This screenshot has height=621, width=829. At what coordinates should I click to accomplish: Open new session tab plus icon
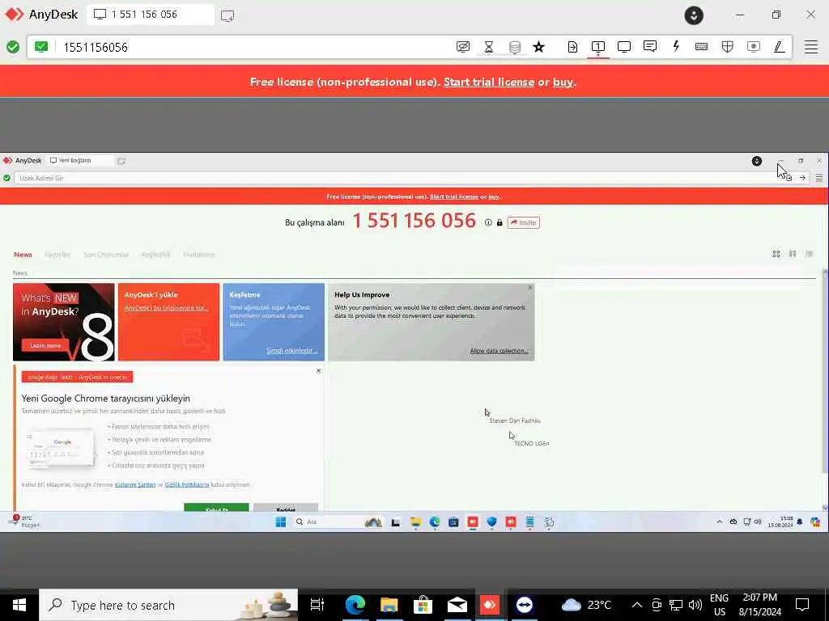(x=227, y=15)
